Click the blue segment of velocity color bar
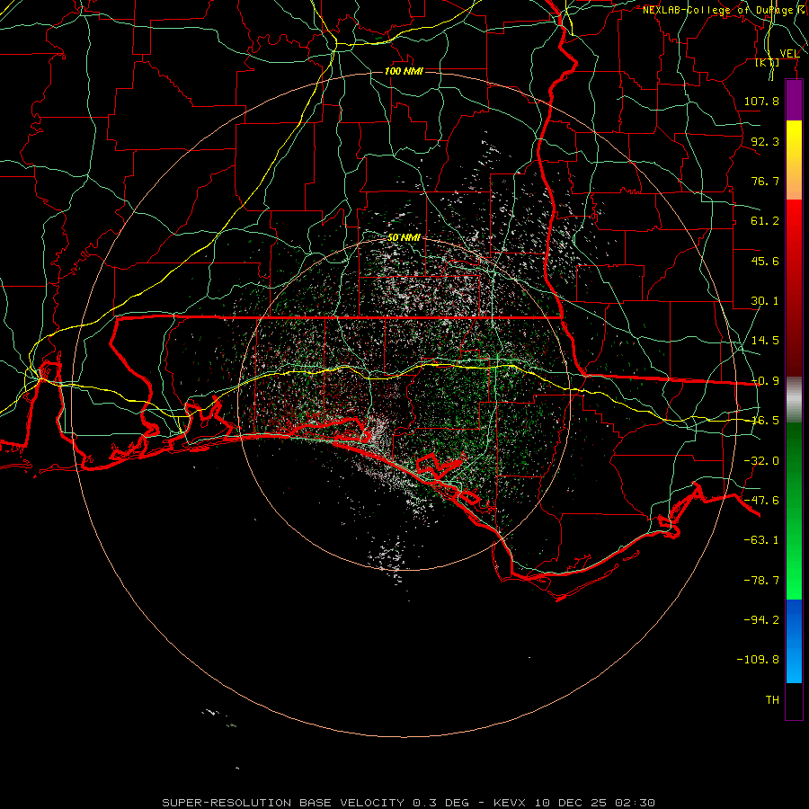This screenshot has width=809, height=809. 794,641
